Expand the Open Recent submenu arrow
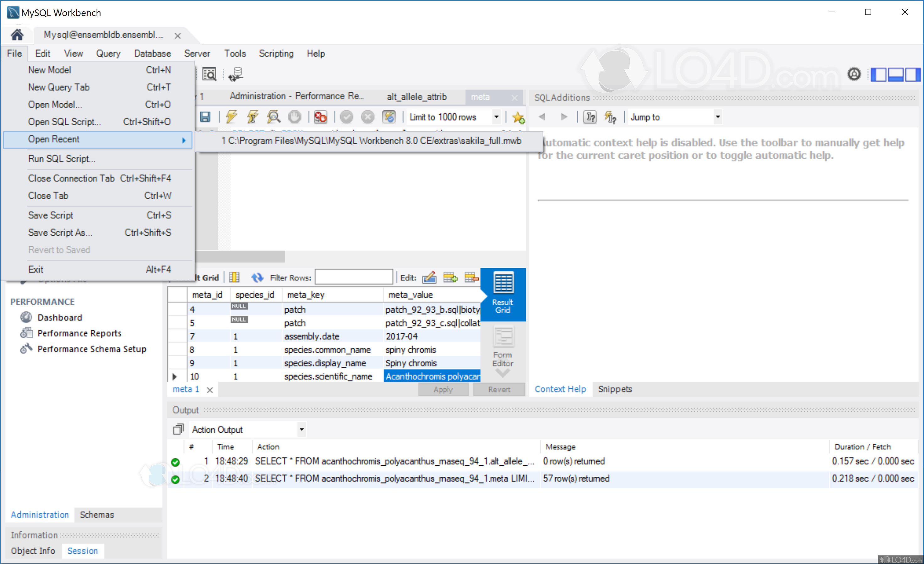924x564 pixels. point(184,140)
